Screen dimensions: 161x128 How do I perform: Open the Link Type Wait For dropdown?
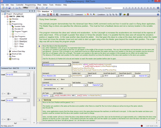[51, 96]
